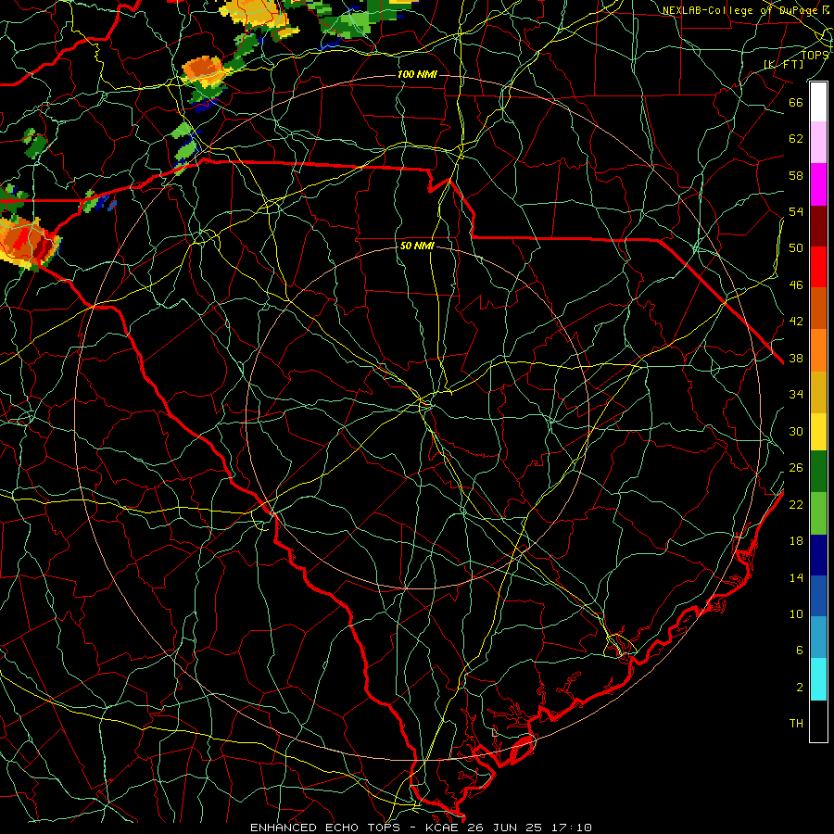This screenshot has height=834, width=834.
Task: Select the '34' legend value
Action: 796,395
